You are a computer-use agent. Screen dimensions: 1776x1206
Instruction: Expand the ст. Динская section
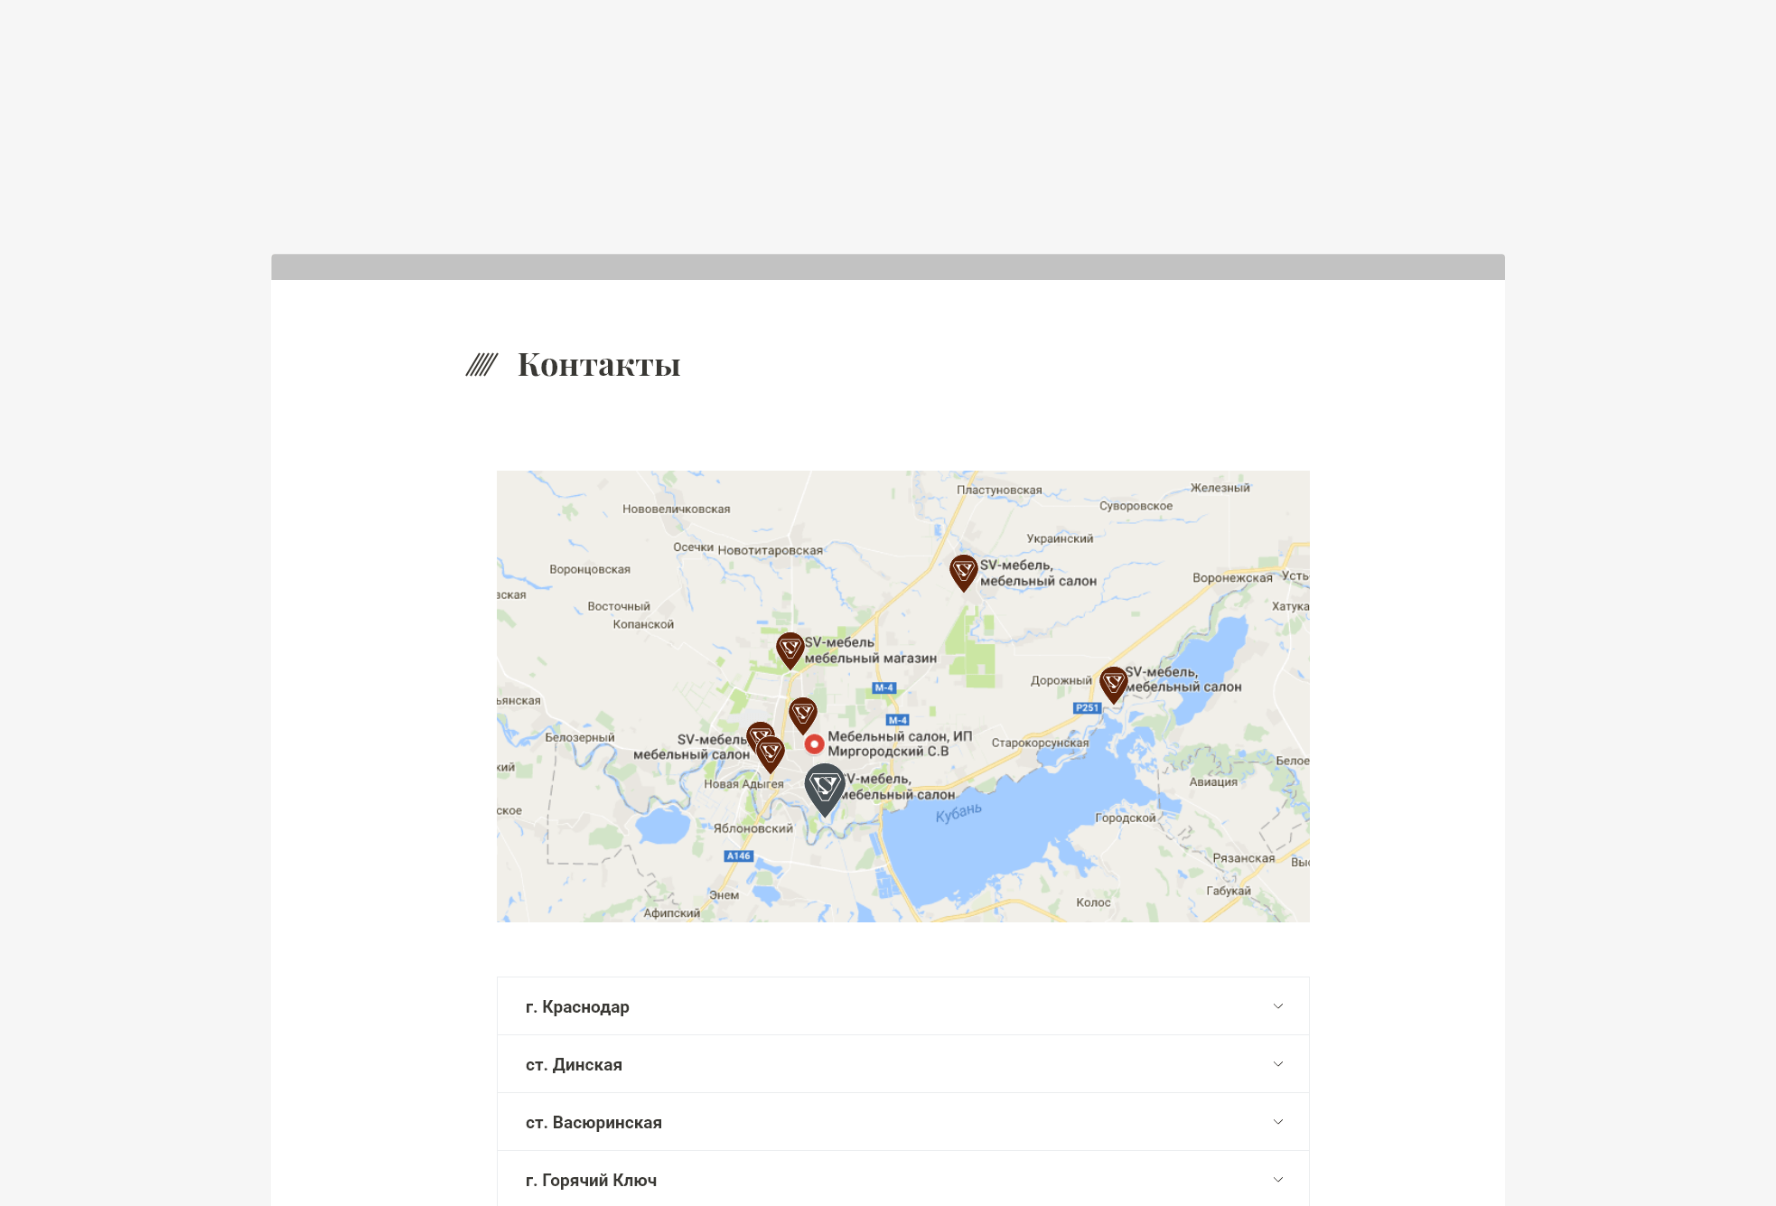point(902,1064)
